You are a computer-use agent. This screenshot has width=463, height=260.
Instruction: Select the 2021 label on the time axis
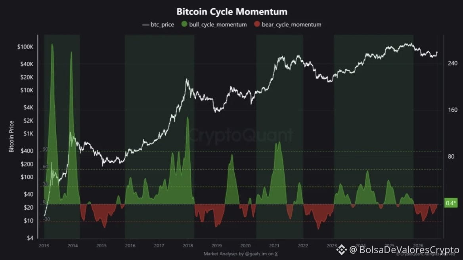(274, 246)
